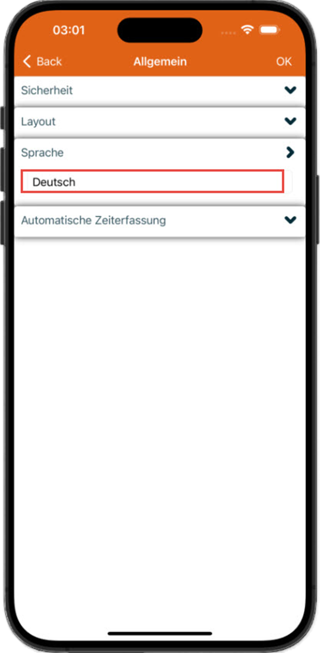Confirm settings with the OK button
The image size is (320, 653).
point(284,61)
